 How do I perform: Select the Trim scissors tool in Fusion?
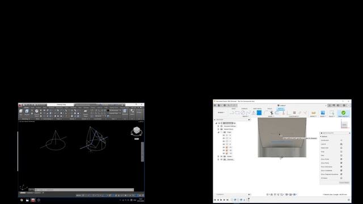pyautogui.click(x=272, y=113)
